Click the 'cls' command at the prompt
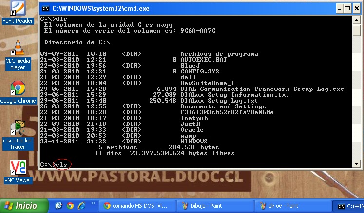The width and height of the screenshot is (364, 213). coord(61,165)
